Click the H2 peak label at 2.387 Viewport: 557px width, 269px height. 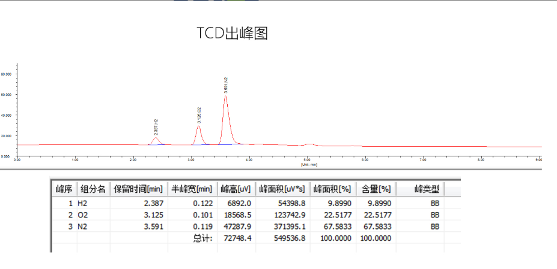156,125
